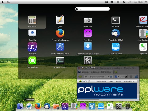Click the mail indicator in menu bar
The image size is (148, 111).
point(112,2)
